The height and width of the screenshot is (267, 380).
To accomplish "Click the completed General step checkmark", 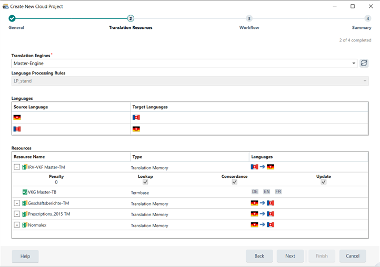I will click(12, 18).
